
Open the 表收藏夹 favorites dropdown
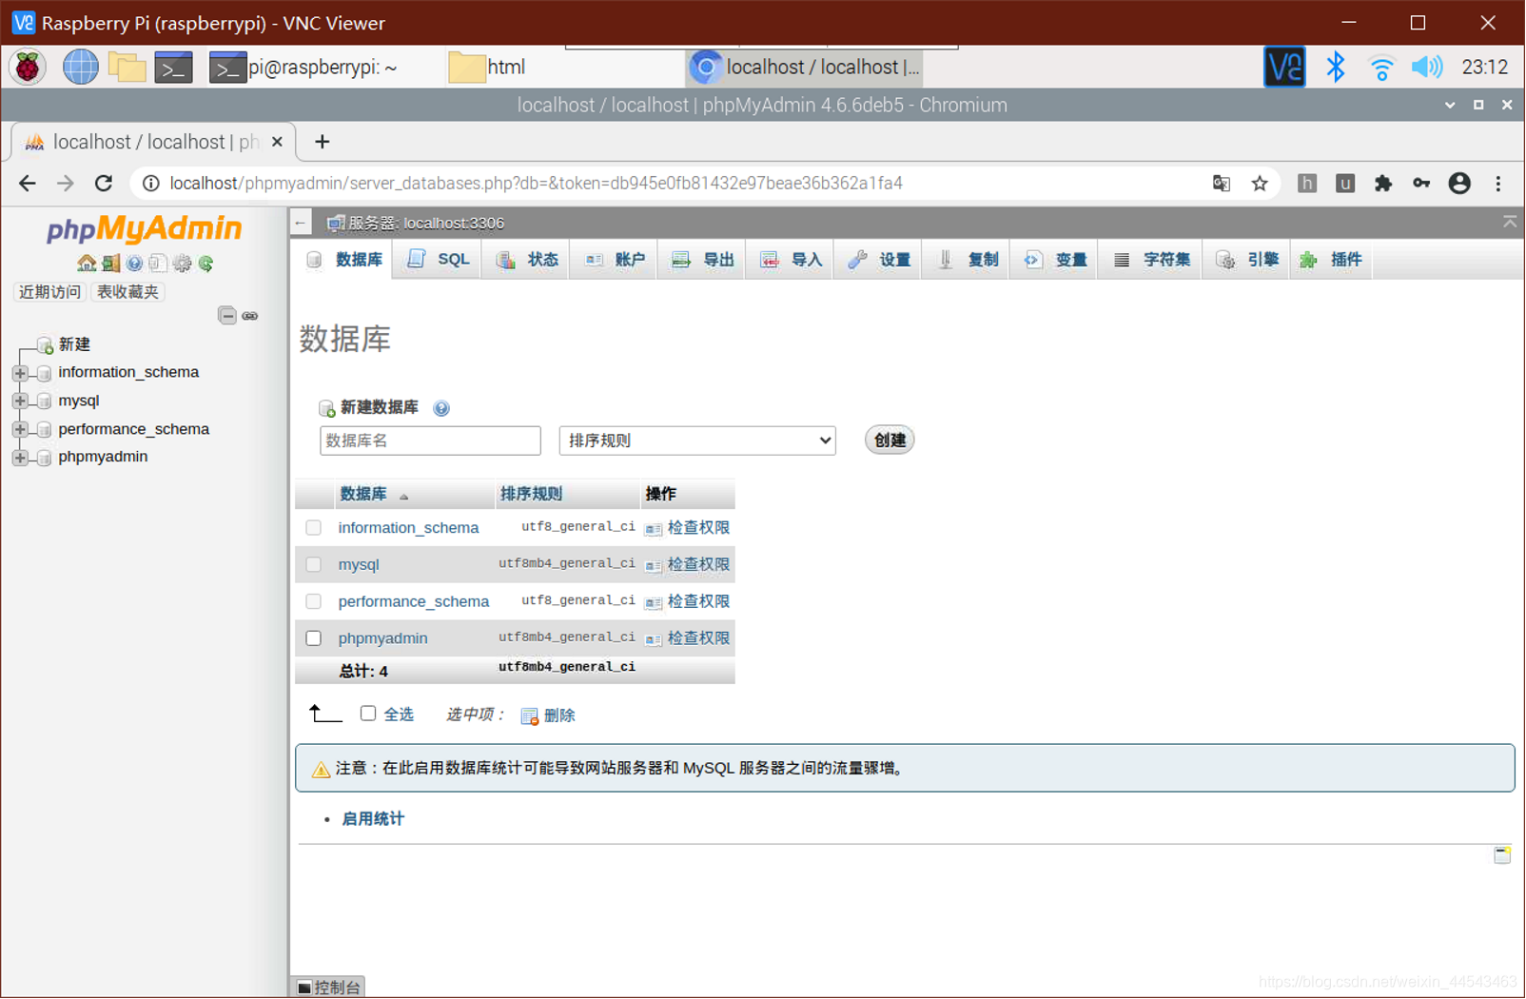128,292
